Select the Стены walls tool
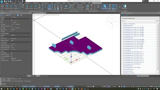This screenshot has width=160, height=90. coord(72,7)
